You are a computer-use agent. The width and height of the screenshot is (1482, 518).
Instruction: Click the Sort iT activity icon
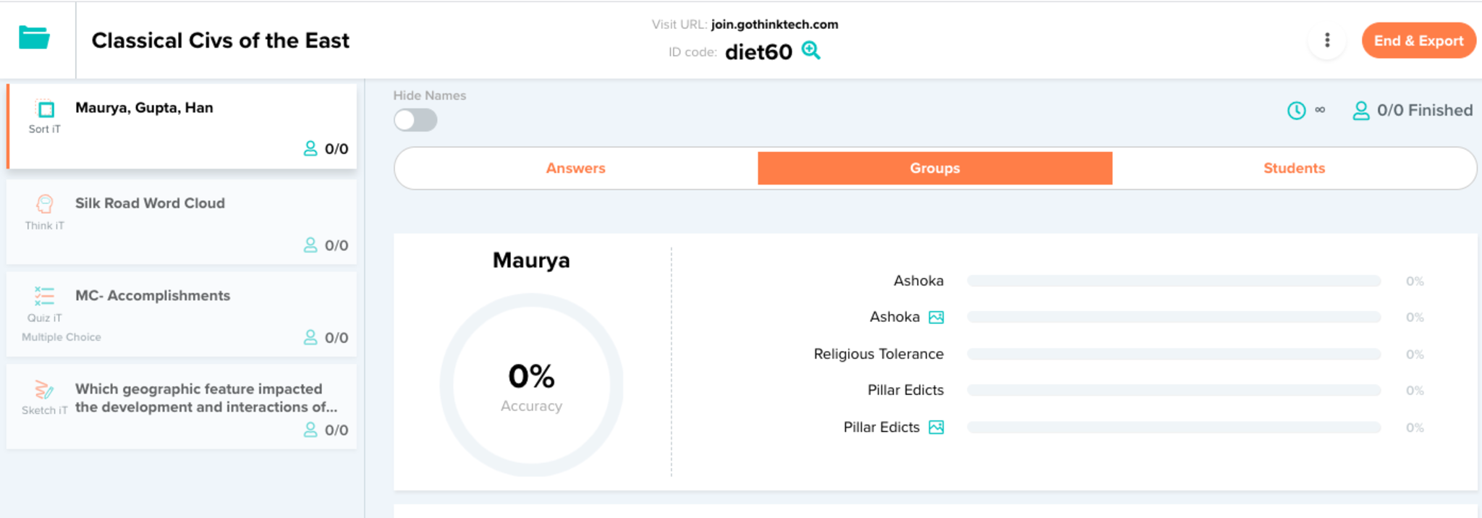[45, 110]
